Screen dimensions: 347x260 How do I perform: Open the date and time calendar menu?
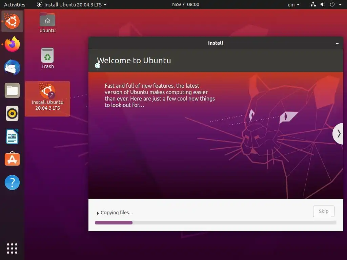pos(186,4)
